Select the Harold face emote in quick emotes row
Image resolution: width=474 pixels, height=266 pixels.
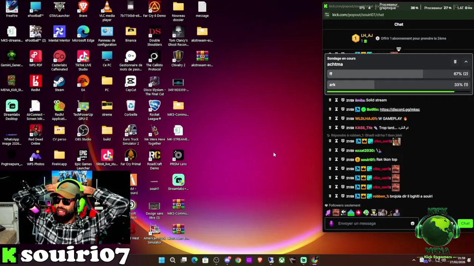point(336,212)
